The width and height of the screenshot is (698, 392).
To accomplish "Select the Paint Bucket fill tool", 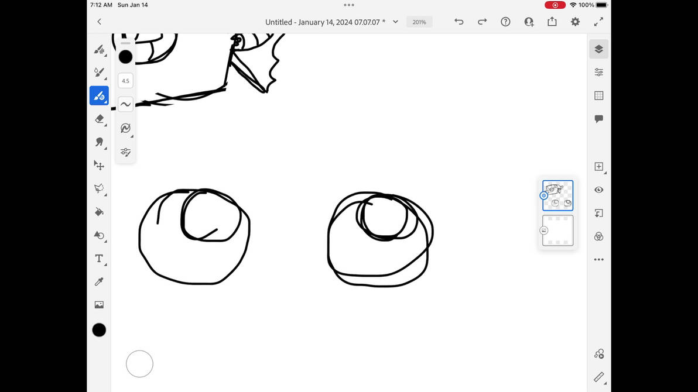I will (x=99, y=211).
